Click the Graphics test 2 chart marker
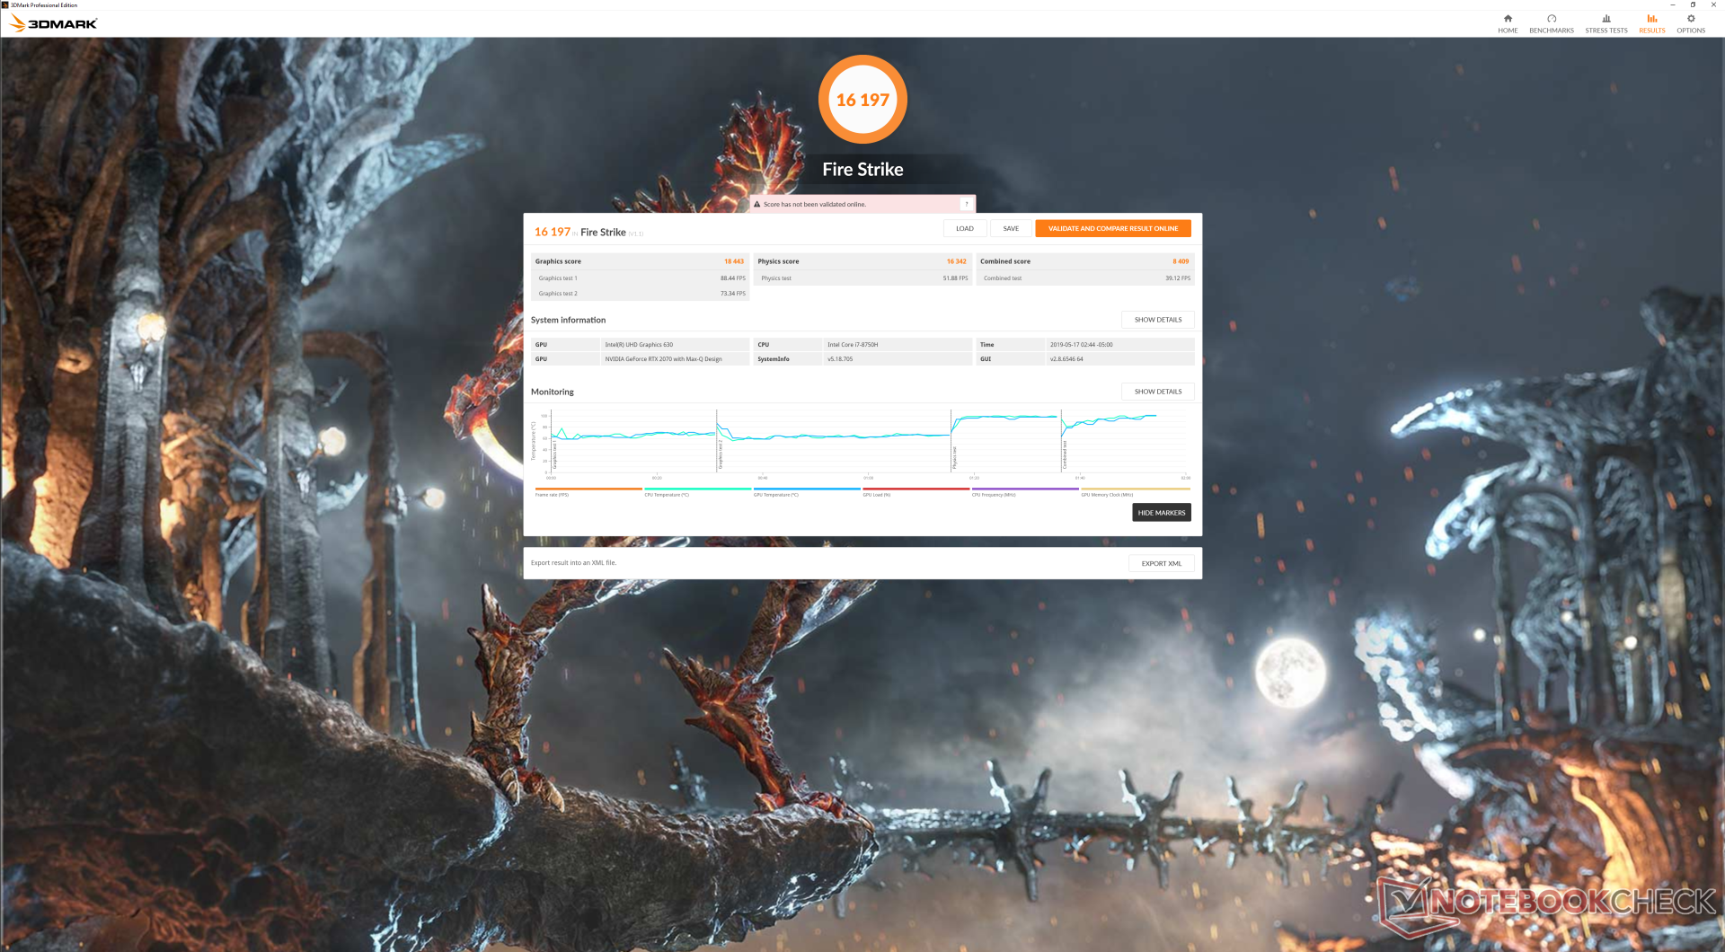The height and width of the screenshot is (952, 1725). pos(721,454)
